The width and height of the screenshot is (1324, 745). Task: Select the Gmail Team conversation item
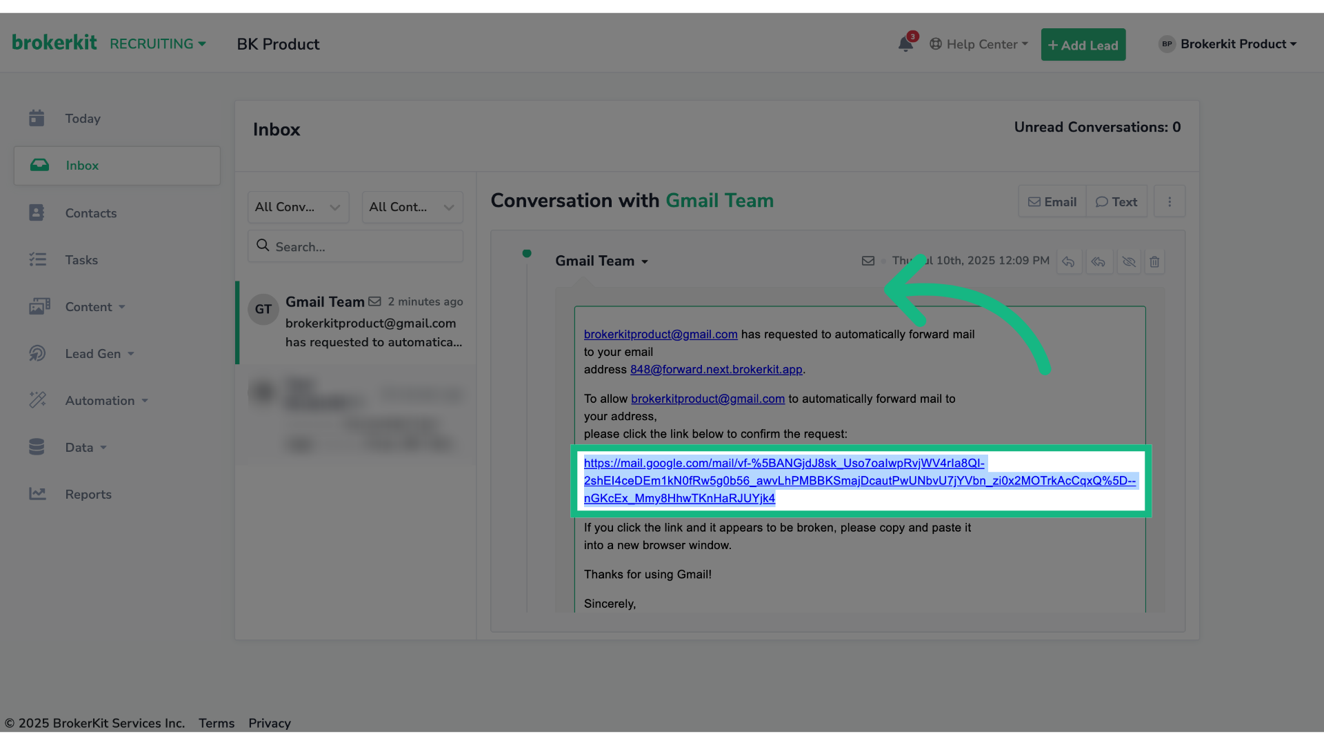(x=356, y=322)
